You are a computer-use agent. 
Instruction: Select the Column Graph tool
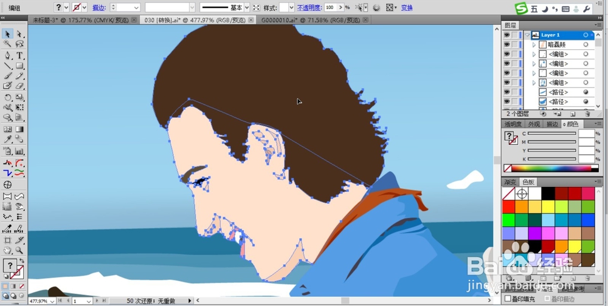[x=19, y=151]
